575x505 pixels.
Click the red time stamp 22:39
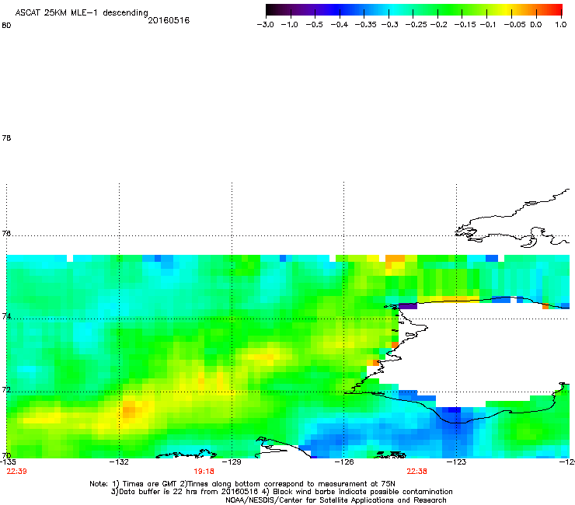(x=16, y=472)
